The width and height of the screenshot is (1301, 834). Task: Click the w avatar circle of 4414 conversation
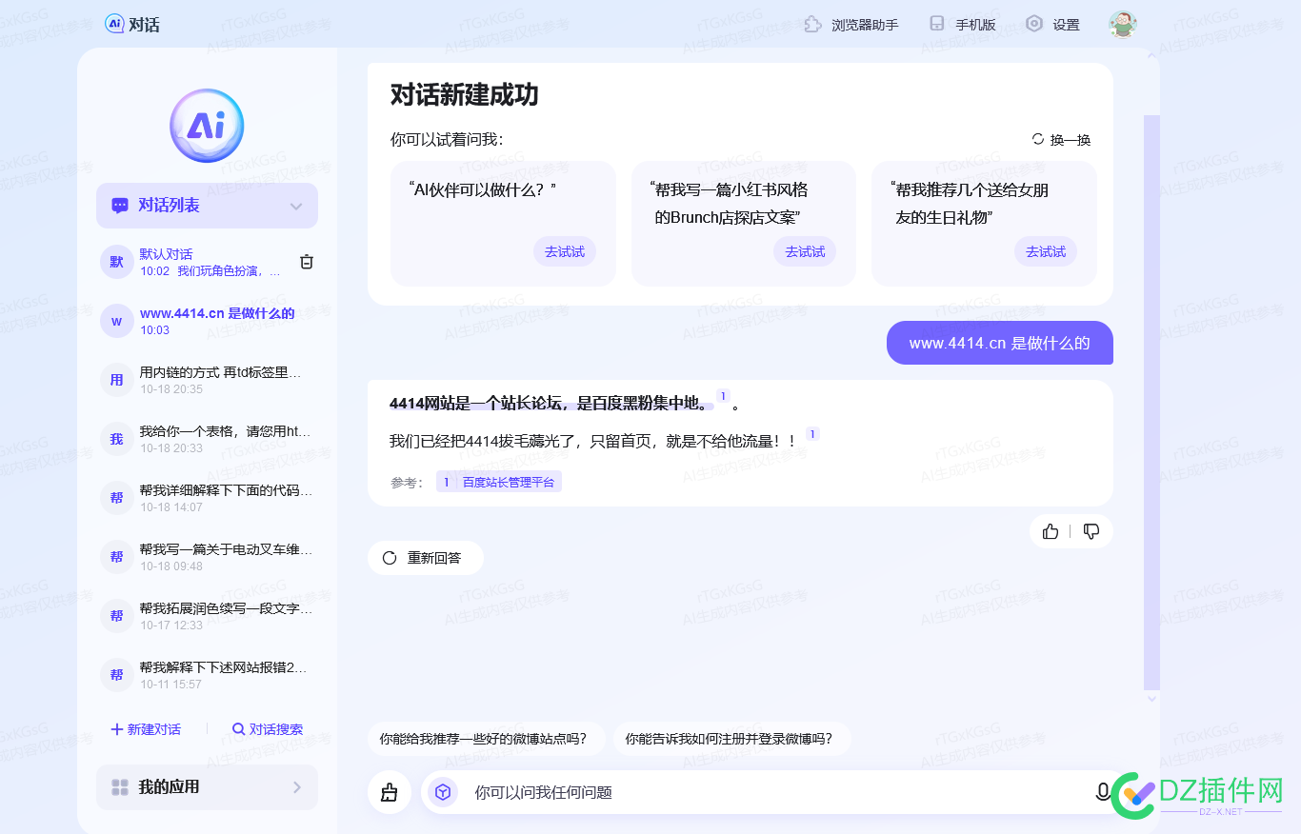116,321
